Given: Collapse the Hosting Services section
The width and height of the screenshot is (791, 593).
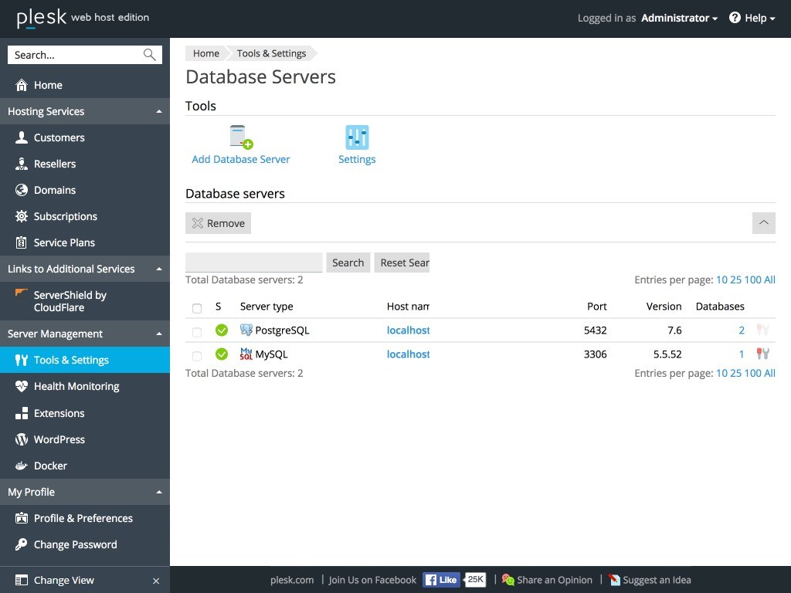Looking at the screenshot, I should (x=160, y=111).
